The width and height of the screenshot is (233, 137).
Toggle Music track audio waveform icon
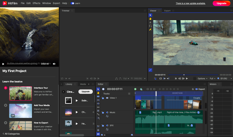107,116
